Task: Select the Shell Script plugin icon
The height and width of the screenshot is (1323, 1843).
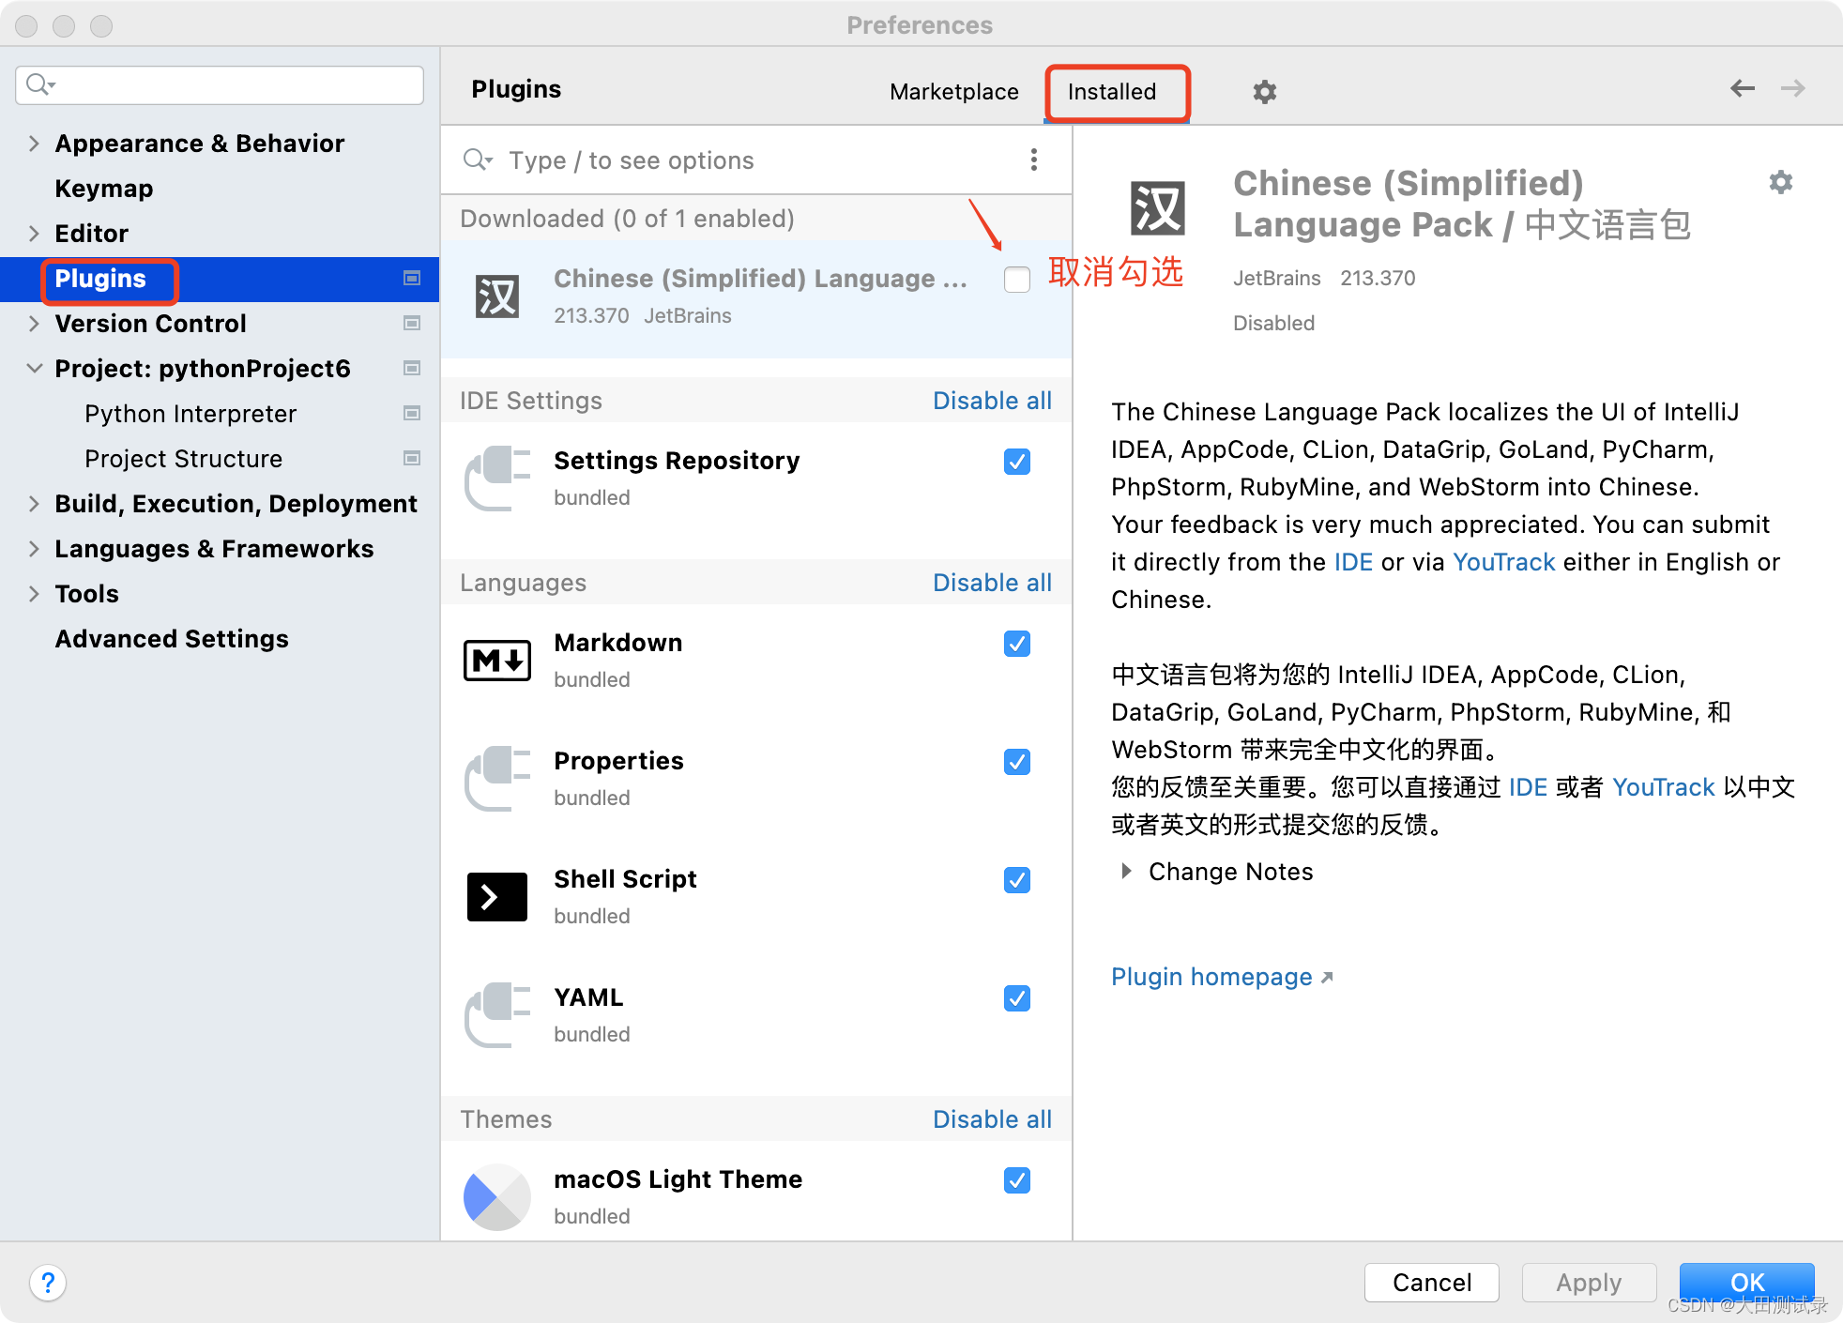Action: pos(496,897)
